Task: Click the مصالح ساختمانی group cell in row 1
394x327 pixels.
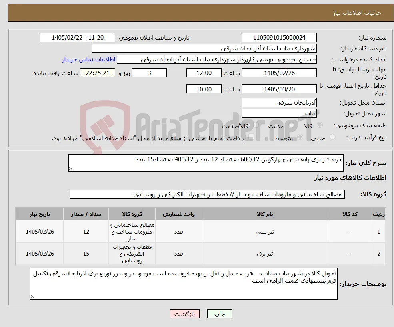Action: coord(132,232)
